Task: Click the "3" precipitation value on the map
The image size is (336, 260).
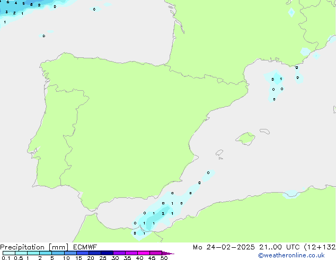Action: (7, 12)
